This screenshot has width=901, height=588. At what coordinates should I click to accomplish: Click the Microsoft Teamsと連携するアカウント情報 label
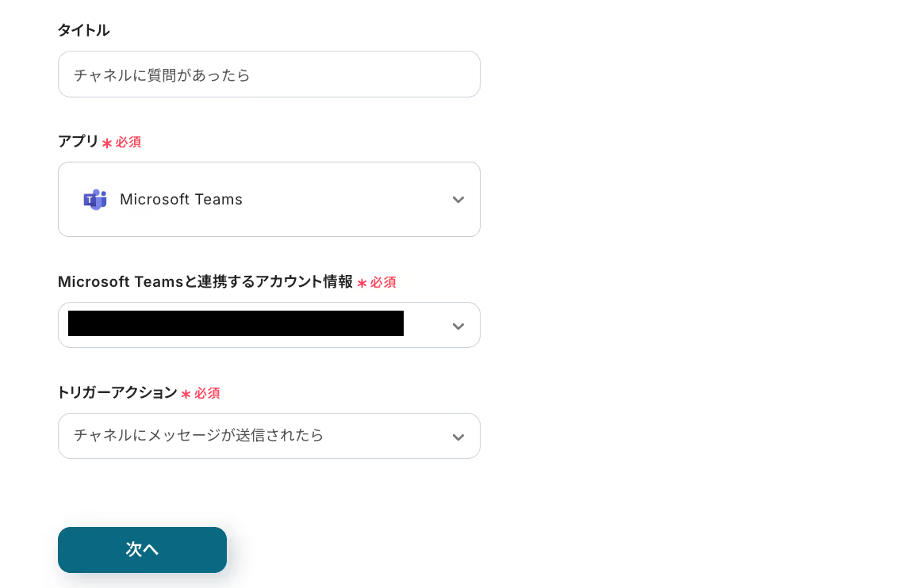[x=205, y=282]
